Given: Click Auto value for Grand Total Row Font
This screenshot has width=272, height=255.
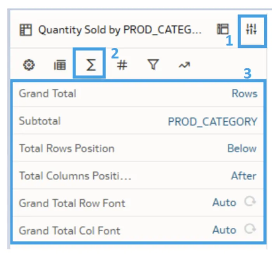Looking at the screenshot, I should click(x=224, y=203).
